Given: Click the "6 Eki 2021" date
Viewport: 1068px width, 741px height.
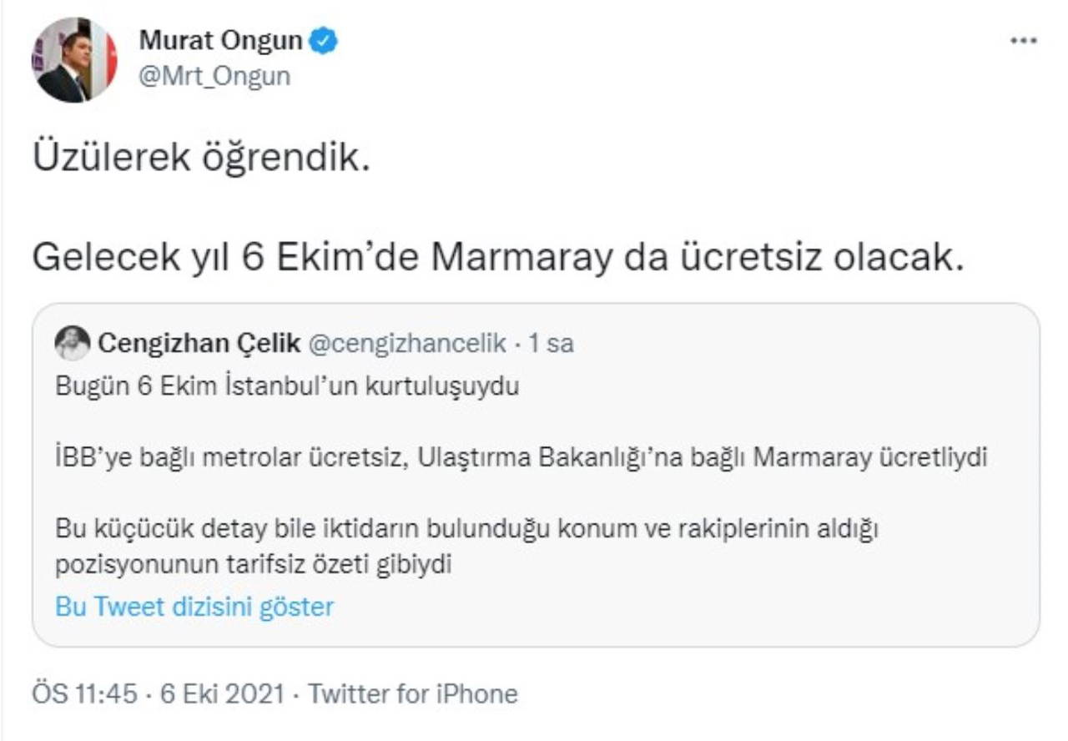Looking at the screenshot, I should click(223, 694).
